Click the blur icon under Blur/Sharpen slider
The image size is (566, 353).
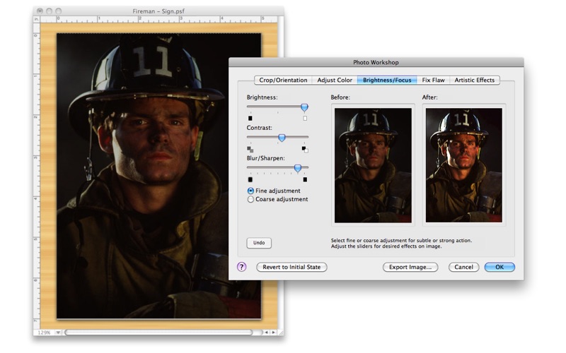pyautogui.click(x=249, y=179)
